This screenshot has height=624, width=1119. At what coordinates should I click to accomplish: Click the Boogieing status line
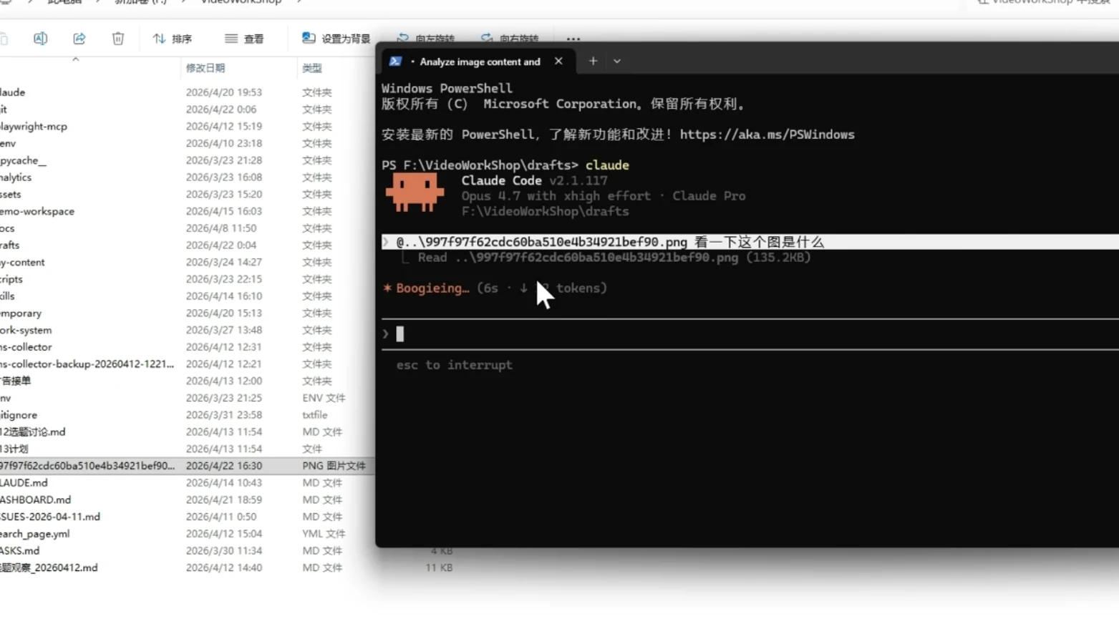495,288
